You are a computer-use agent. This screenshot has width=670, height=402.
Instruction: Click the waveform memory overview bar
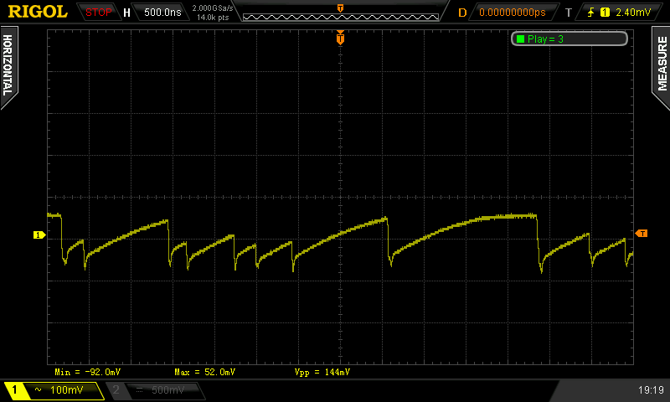click(x=339, y=13)
